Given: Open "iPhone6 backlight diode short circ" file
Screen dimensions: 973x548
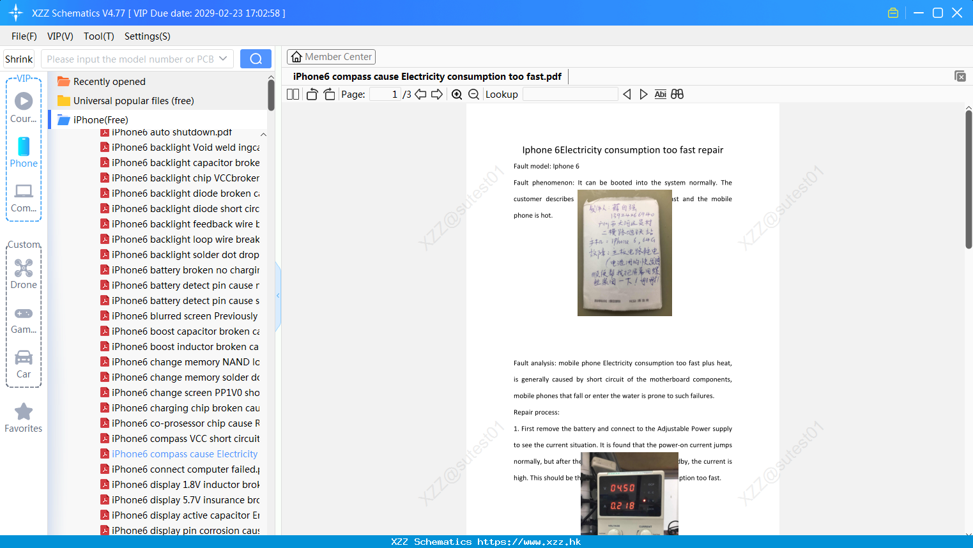Looking at the screenshot, I should pyautogui.click(x=180, y=209).
